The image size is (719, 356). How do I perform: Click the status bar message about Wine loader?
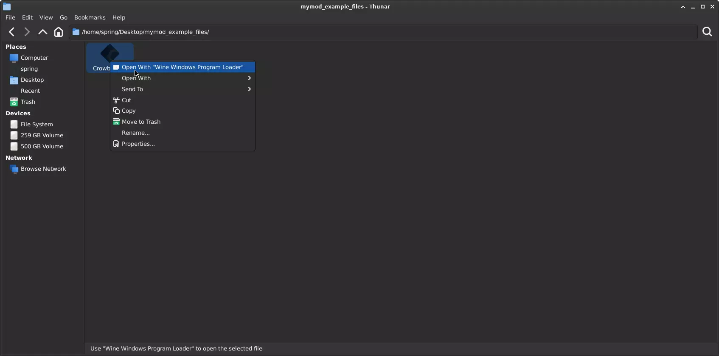[176, 348]
